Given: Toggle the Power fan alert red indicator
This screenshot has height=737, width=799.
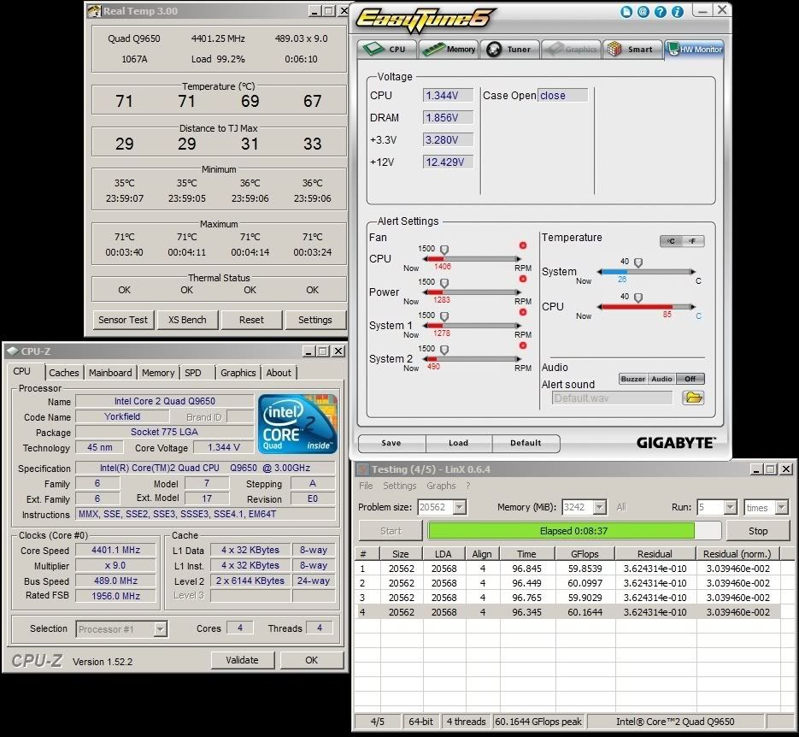Looking at the screenshot, I should tap(523, 279).
